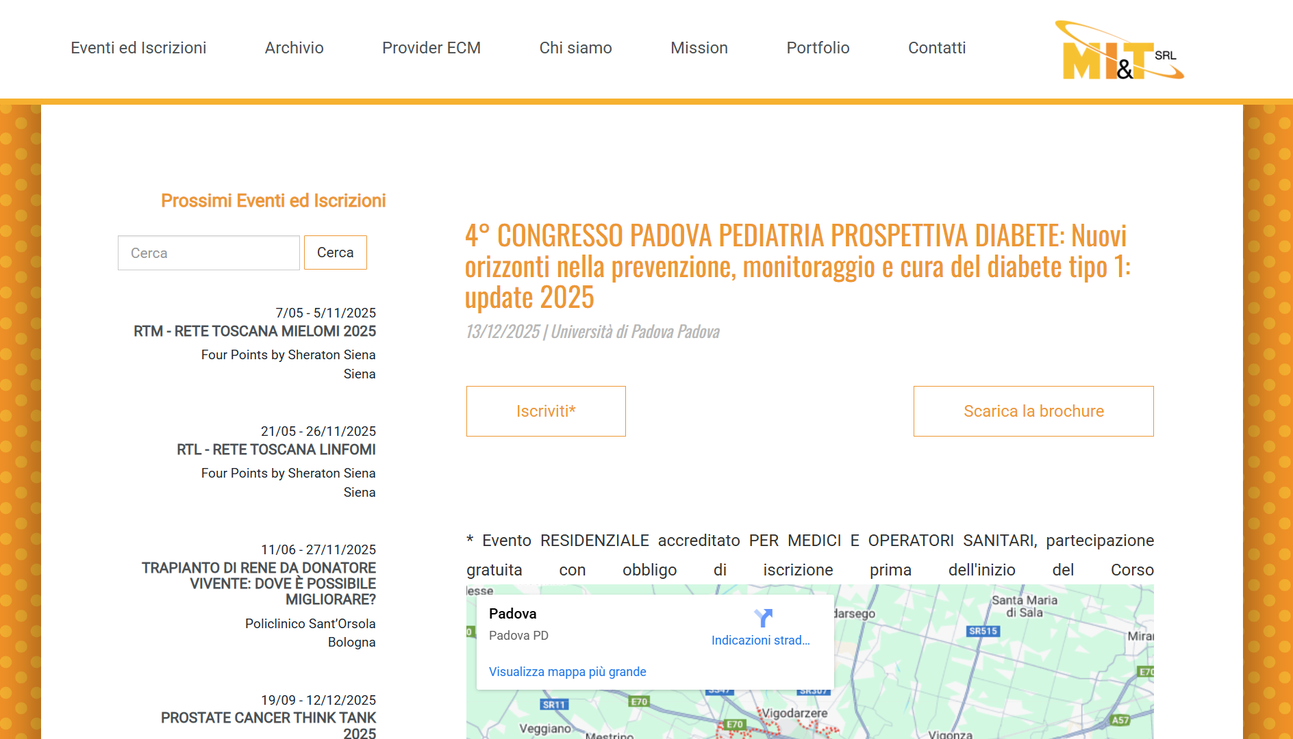Open Eventi ed Iscrizioni menu
Image resolution: width=1293 pixels, height=739 pixels.
138,48
